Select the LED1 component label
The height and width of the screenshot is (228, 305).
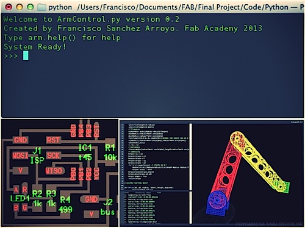click(x=20, y=199)
